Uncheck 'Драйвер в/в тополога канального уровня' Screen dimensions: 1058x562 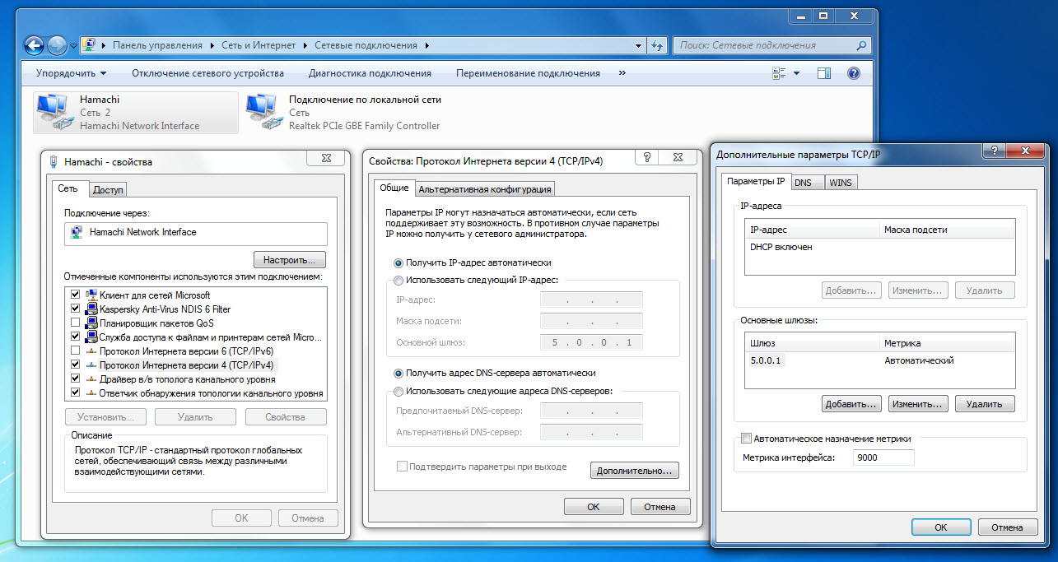(76, 379)
